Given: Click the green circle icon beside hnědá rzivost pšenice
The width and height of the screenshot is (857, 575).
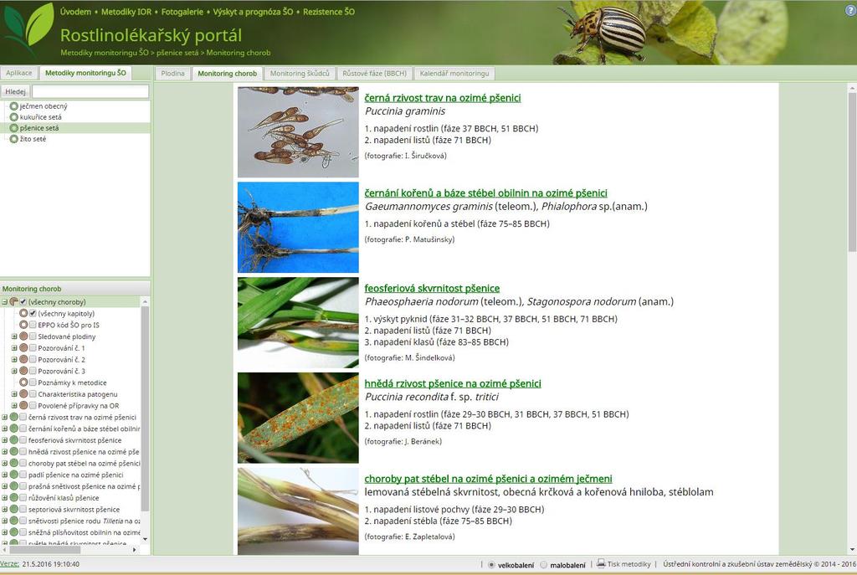Looking at the screenshot, I should click(x=13, y=451).
